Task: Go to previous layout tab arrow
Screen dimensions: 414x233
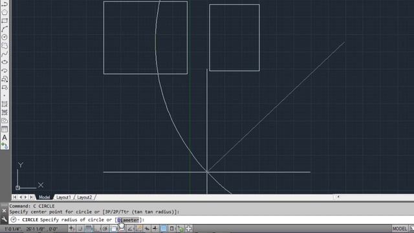Action: click(20, 197)
